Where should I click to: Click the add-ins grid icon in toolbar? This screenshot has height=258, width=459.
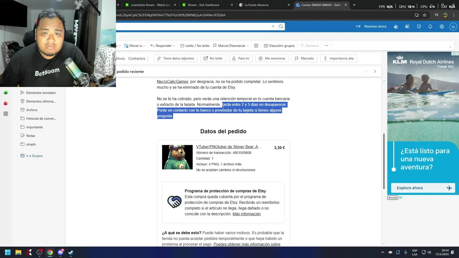[x=256, y=46]
